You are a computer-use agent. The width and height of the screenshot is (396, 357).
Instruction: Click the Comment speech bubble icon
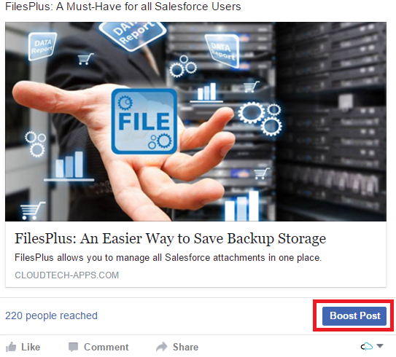[x=73, y=347]
